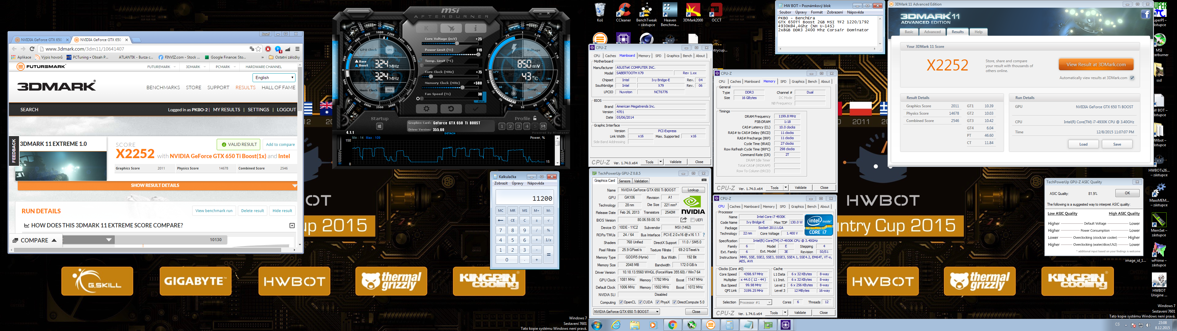Click the SHOW RESULT DETAILS orange bar
The height and width of the screenshot is (331, 1177).
(x=158, y=186)
